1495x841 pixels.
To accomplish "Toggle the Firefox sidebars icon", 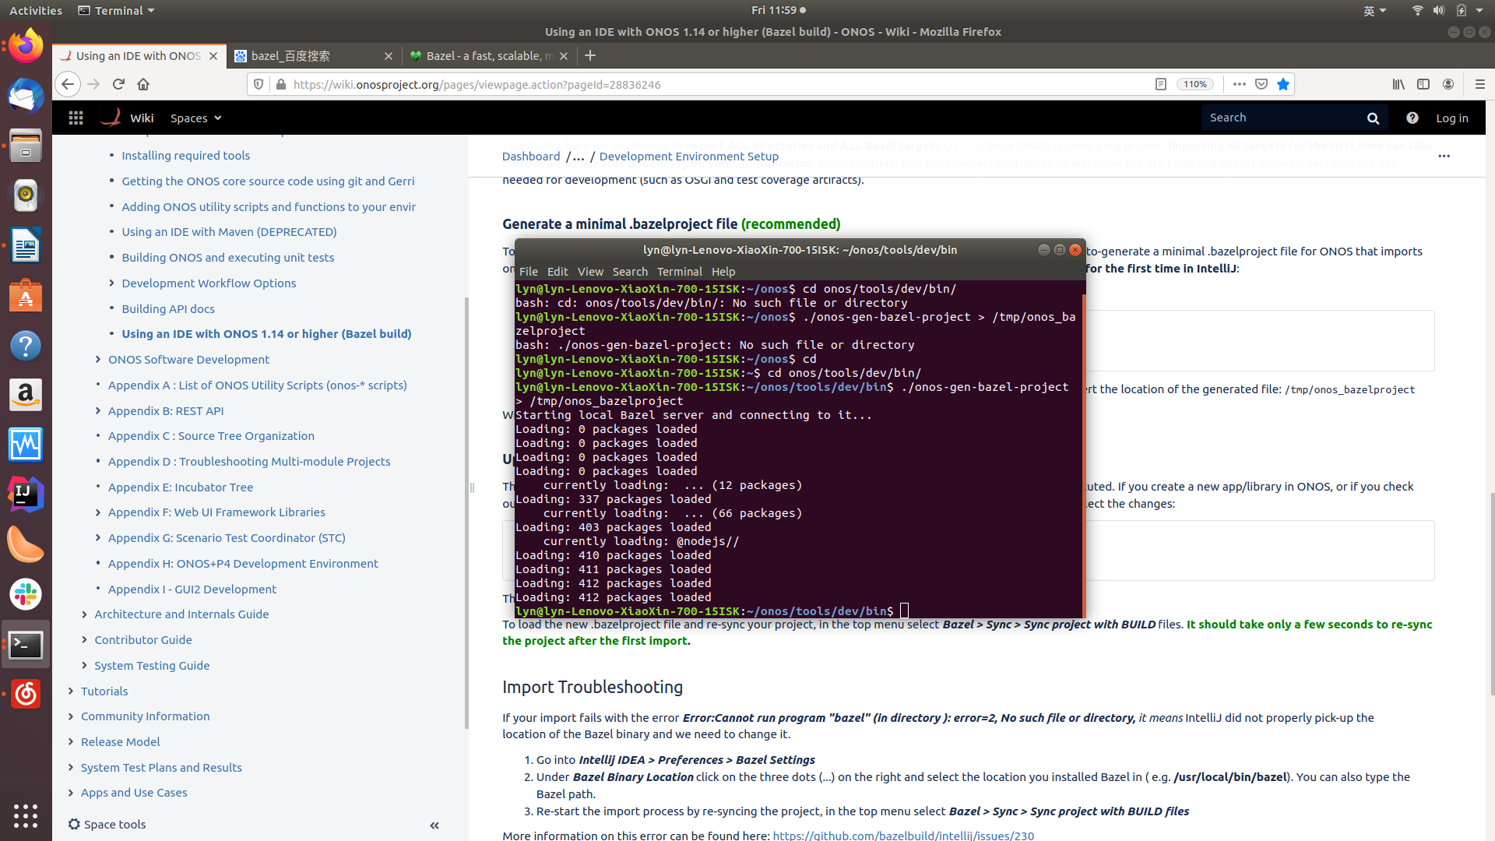I will [x=1423, y=84].
